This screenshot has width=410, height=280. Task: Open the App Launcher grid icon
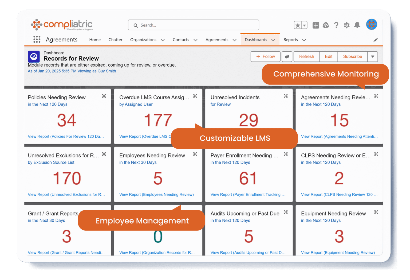pos(37,39)
